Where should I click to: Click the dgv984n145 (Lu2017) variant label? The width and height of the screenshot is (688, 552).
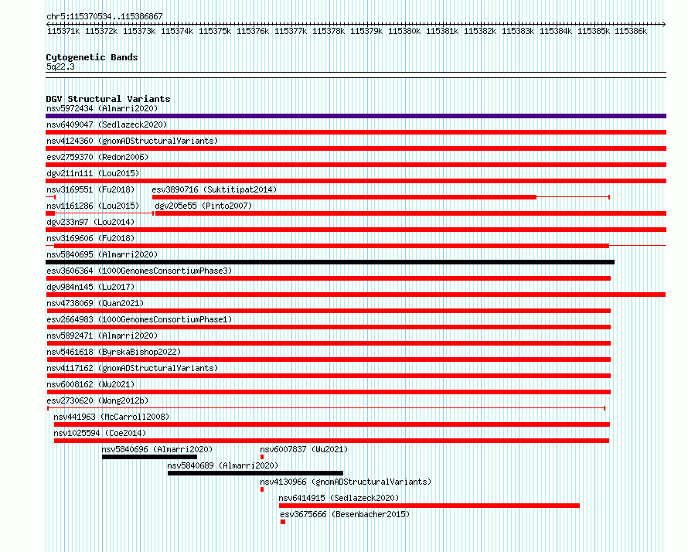tap(90, 287)
